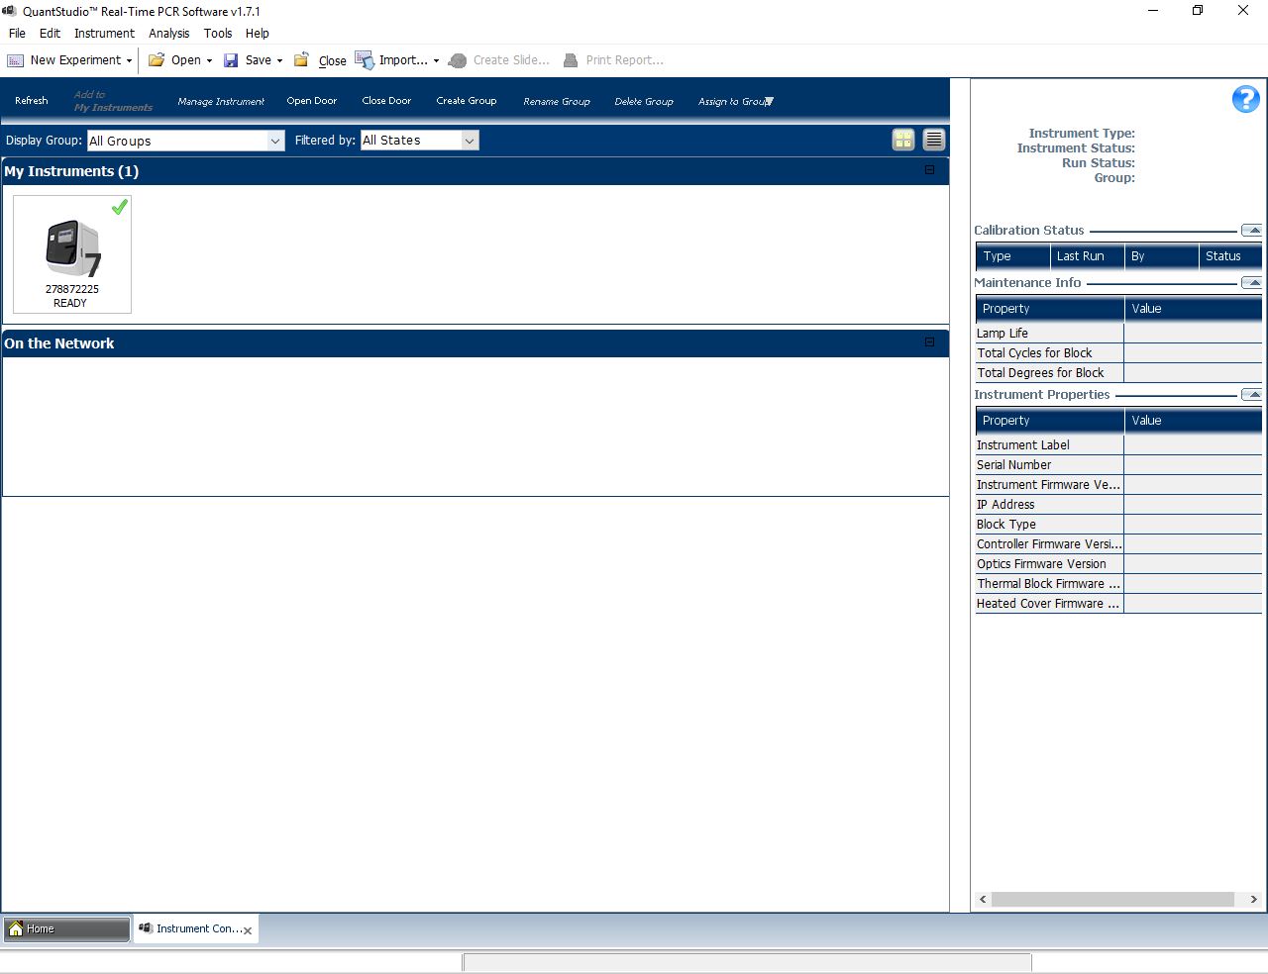This screenshot has height=974, width=1268.
Task: Click the Create Group button
Action: tap(466, 101)
